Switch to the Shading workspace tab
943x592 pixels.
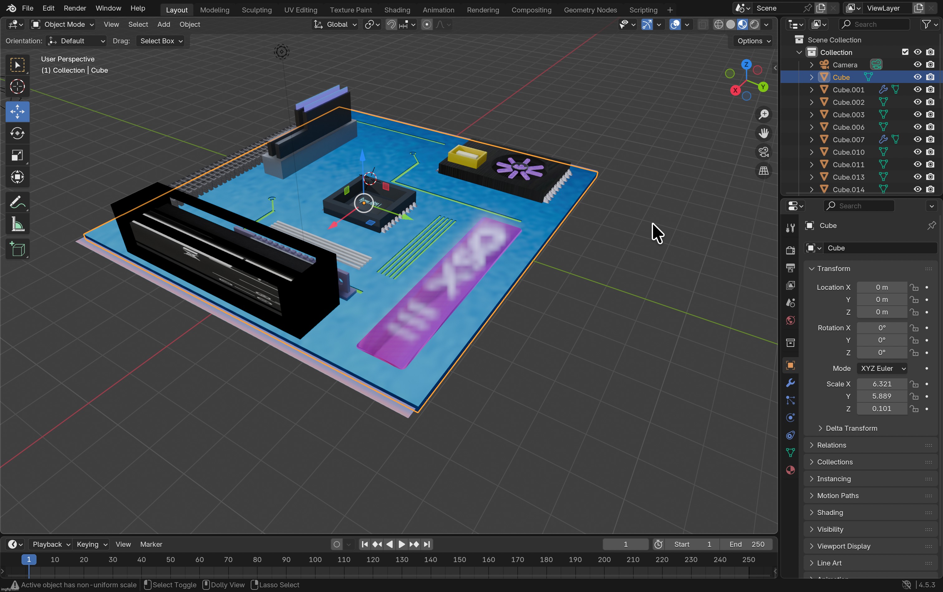coord(397,10)
